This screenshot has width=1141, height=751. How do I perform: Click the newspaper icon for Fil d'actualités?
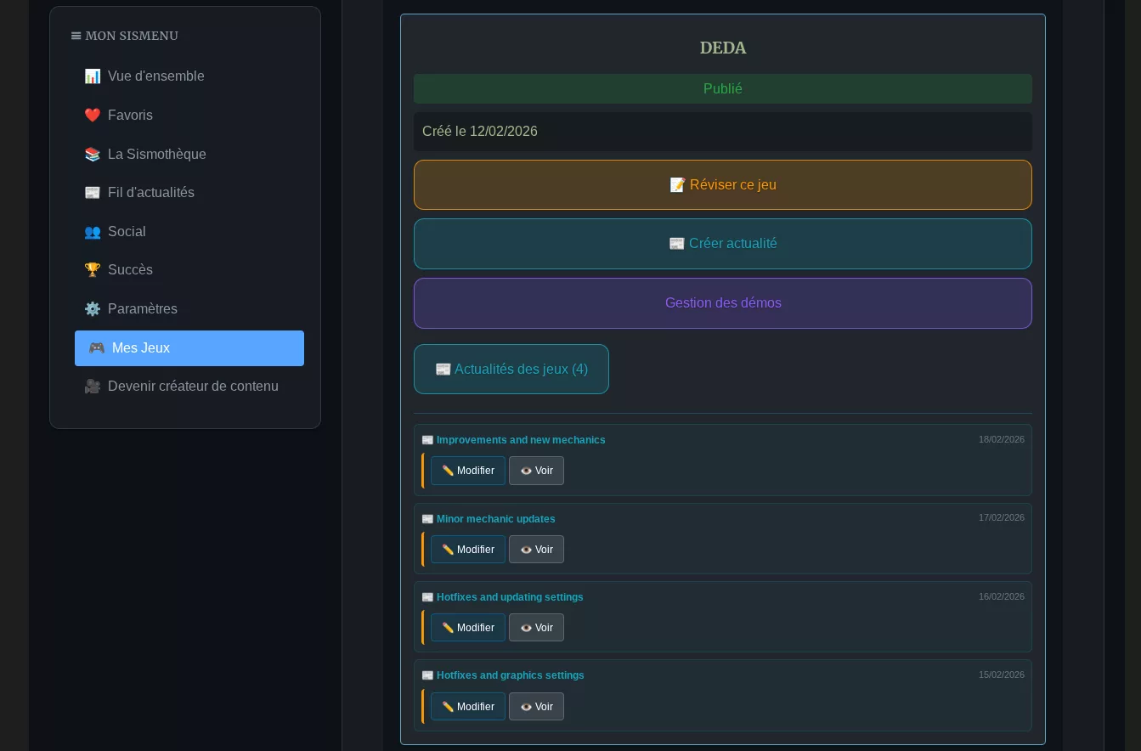coord(93,193)
